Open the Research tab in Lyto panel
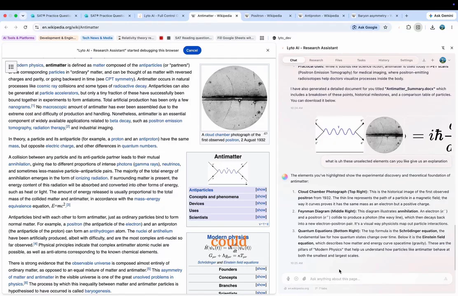Screen dimensions: 458x296 tap(316, 60)
